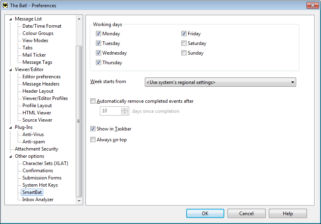The height and width of the screenshot is (224, 321).
Task: Open View Modes settings
Action: click(35, 40)
